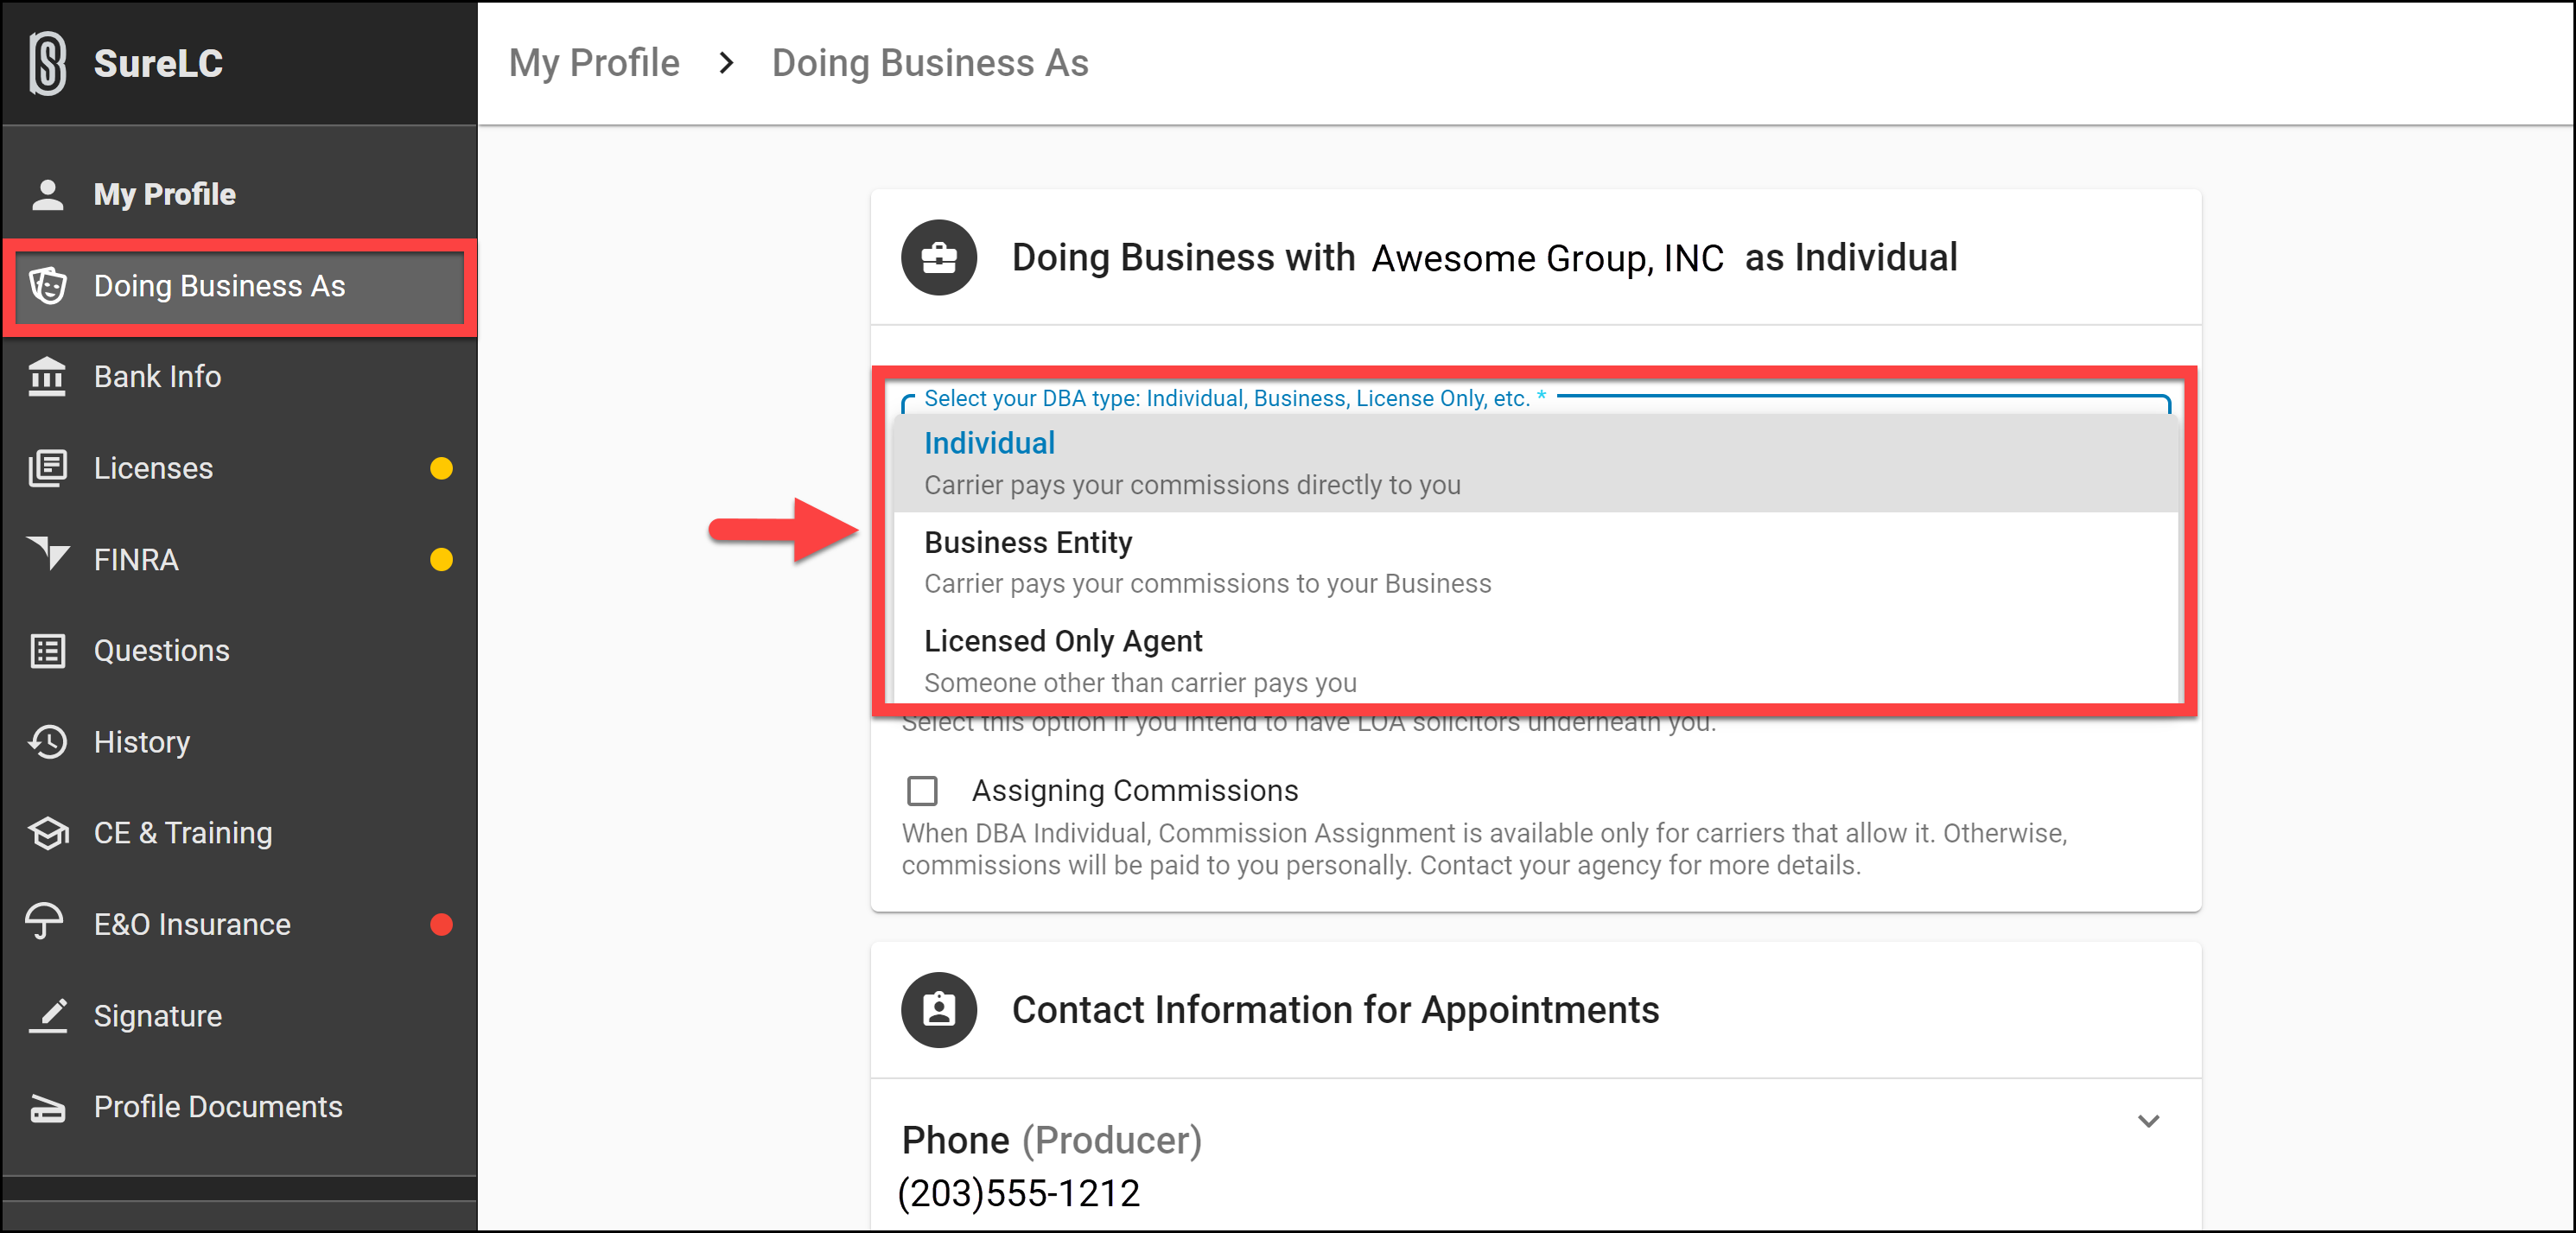Choose Business Entity from the DBA type list
This screenshot has height=1233, width=2576.
[x=1535, y=562]
